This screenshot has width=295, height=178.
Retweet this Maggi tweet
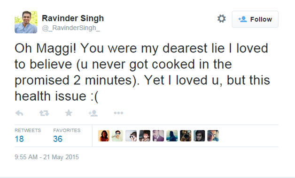44,113
